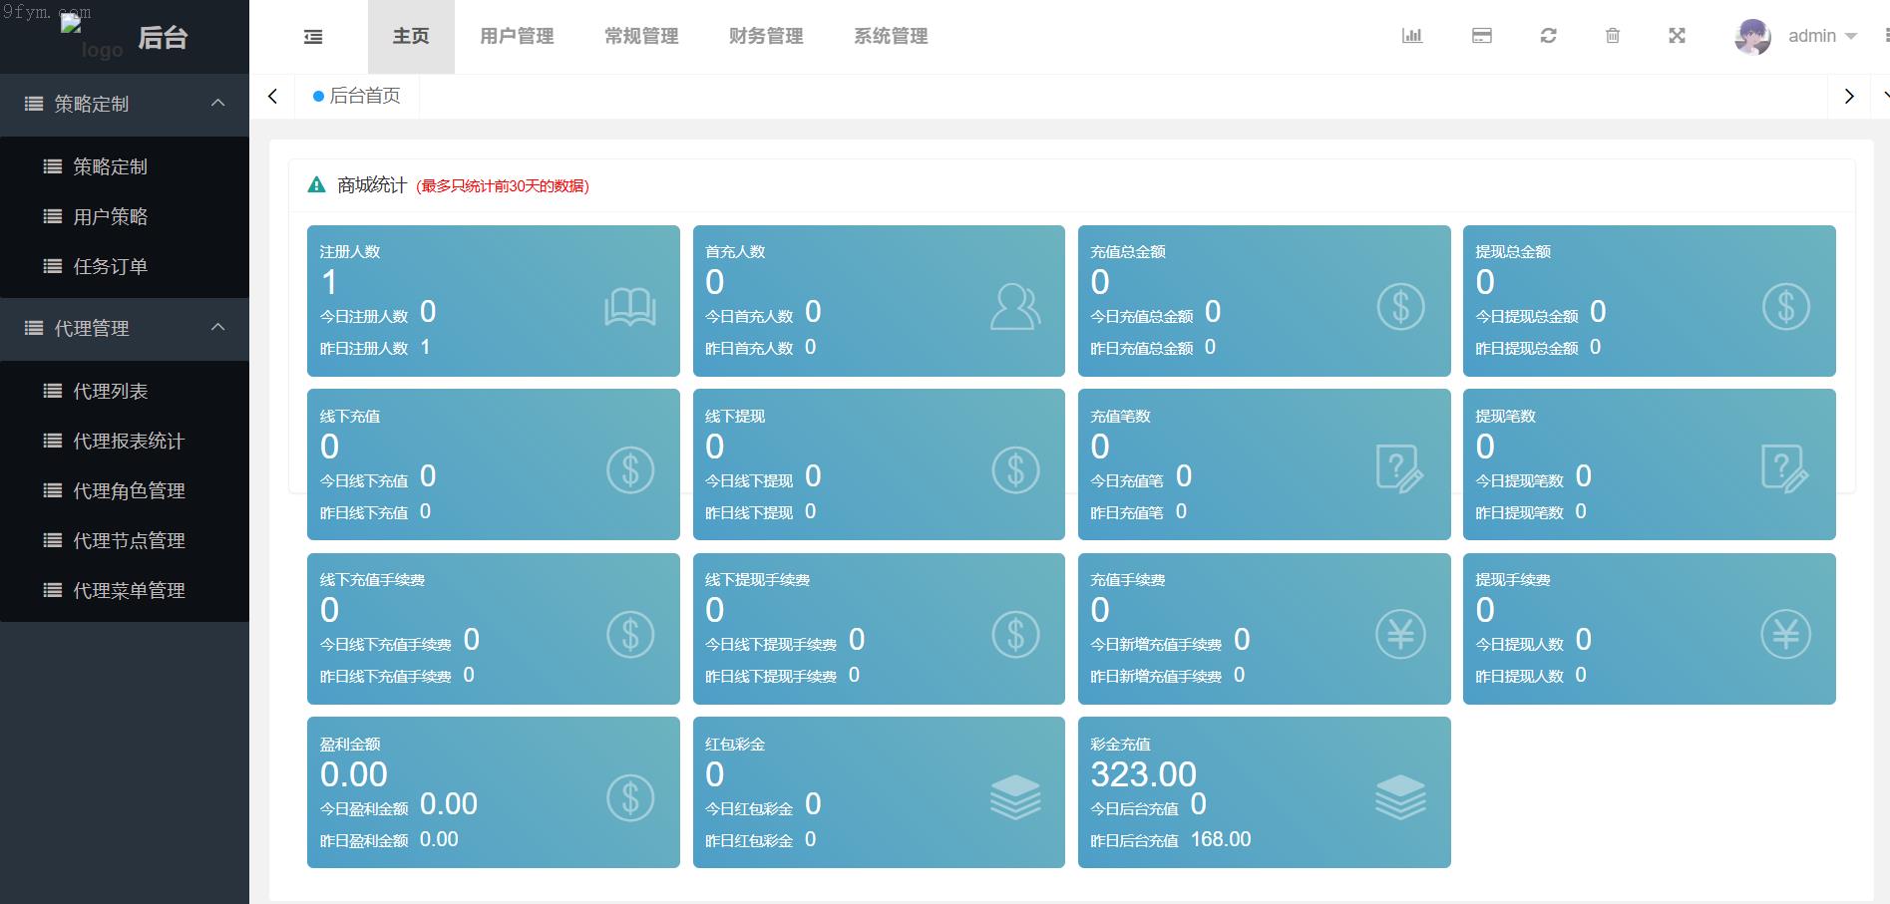This screenshot has width=1890, height=904.
Task: Refresh the page using the refresh icon
Action: point(1548,36)
